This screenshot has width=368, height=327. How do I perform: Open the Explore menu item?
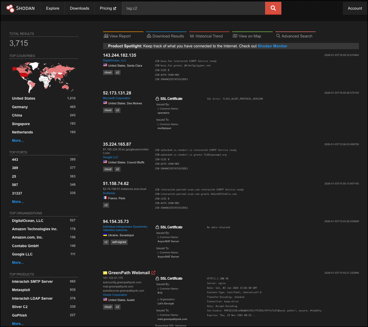pos(53,8)
